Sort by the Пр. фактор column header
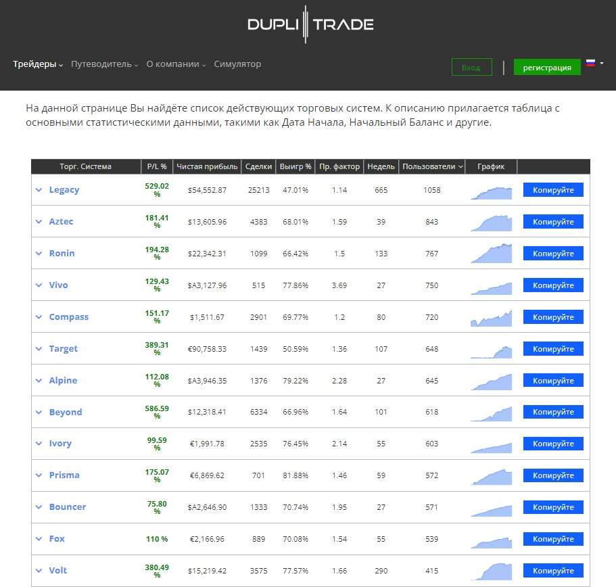 tap(339, 166)
